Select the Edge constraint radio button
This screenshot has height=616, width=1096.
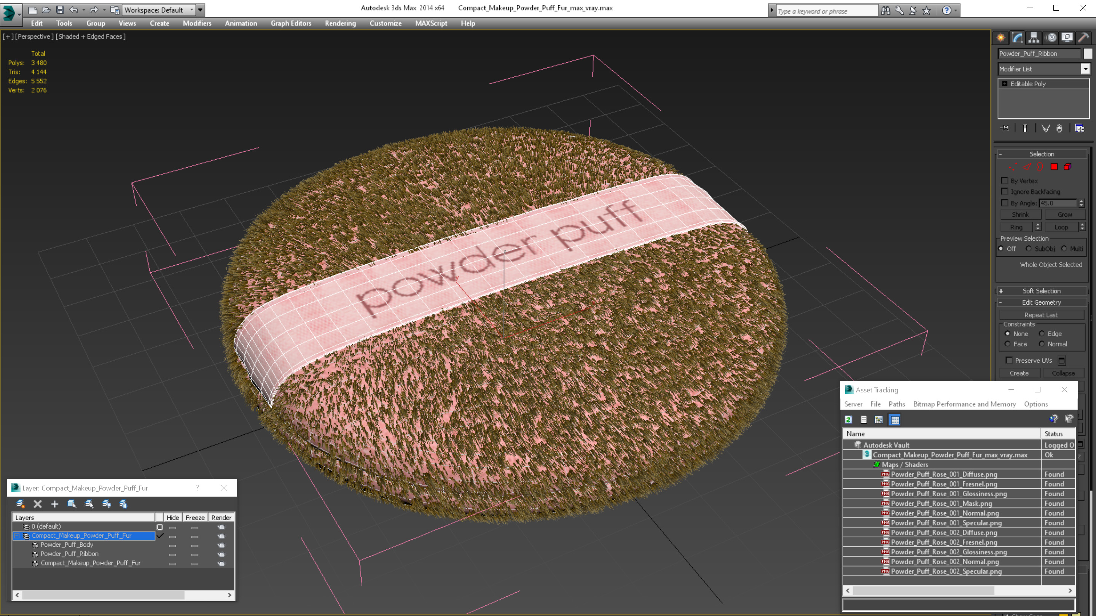point(1042,334)
